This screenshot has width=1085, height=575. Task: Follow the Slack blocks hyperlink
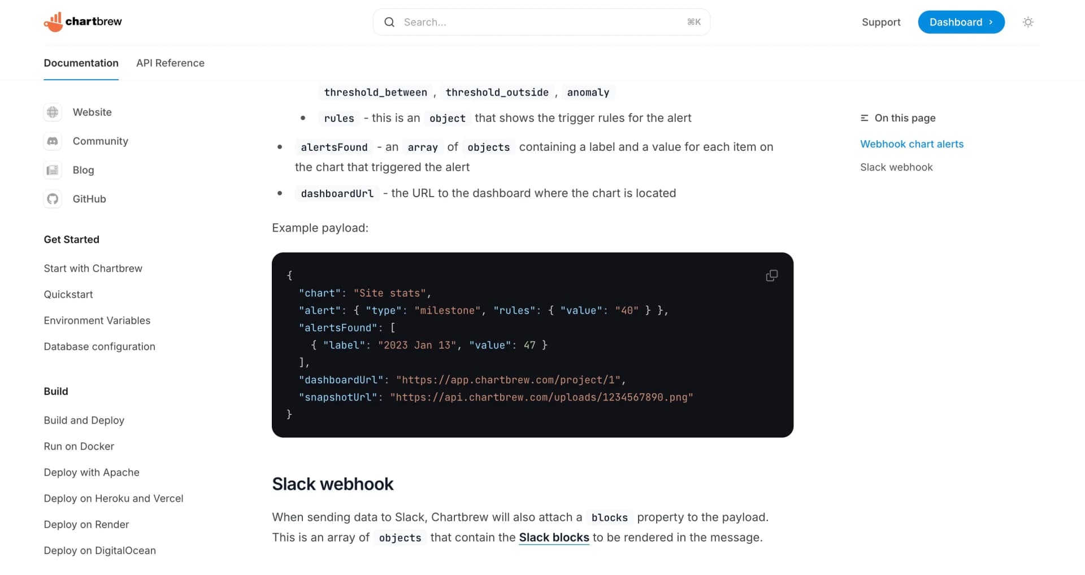click(554, 537)
